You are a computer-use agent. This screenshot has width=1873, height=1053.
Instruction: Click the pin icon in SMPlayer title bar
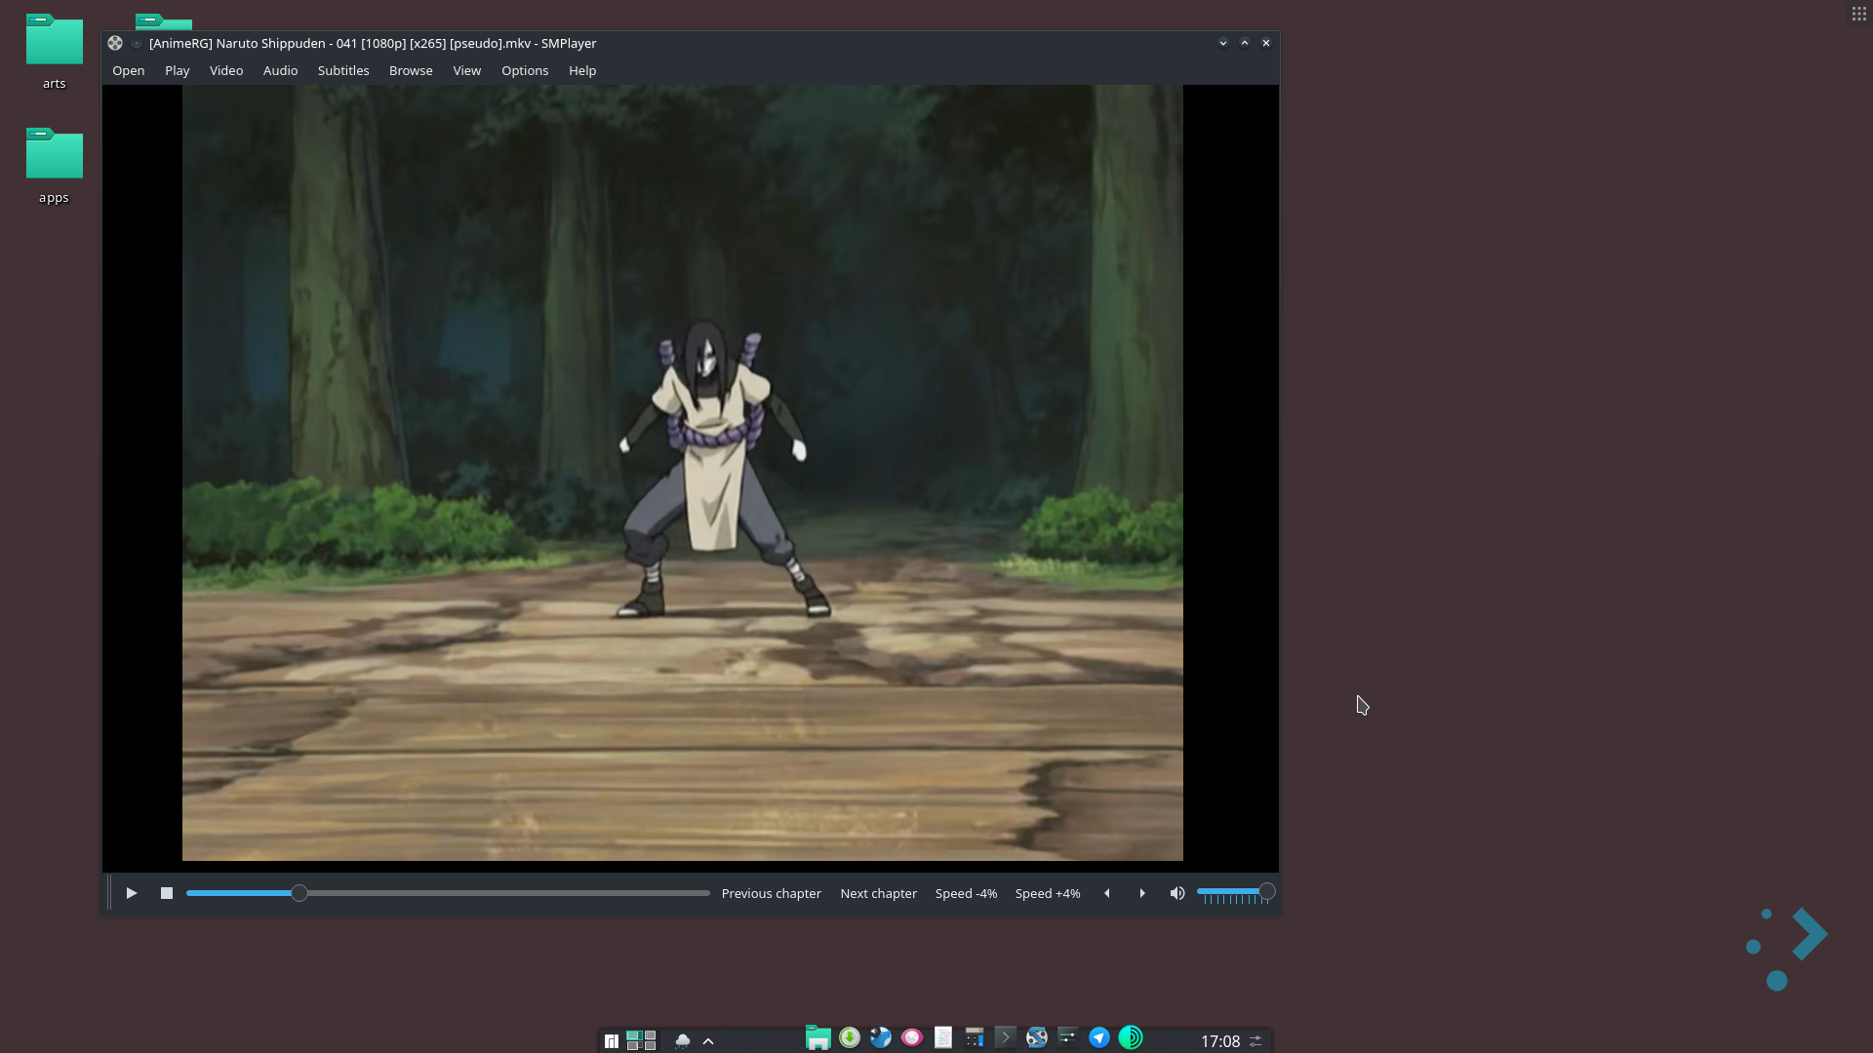[137, 44]
